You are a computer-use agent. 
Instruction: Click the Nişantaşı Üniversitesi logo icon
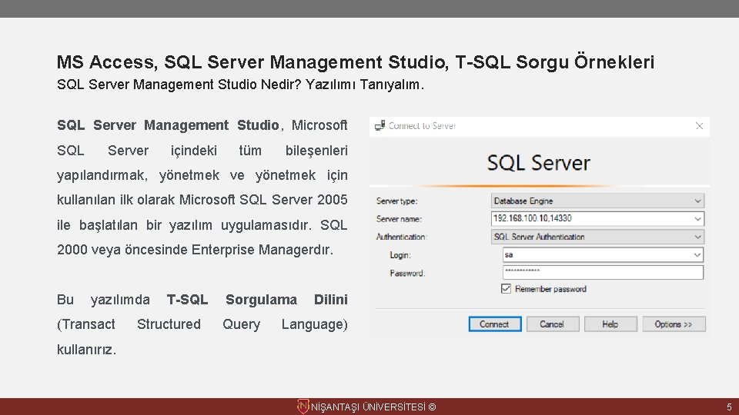point(303,407)
